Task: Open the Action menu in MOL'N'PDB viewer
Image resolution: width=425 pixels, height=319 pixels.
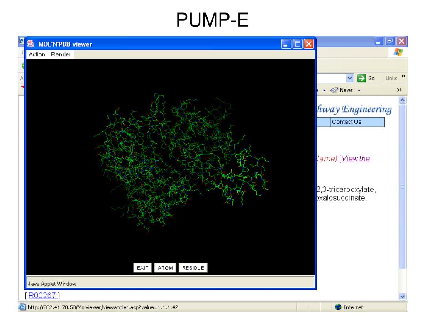Action: [x=37, y=54]
